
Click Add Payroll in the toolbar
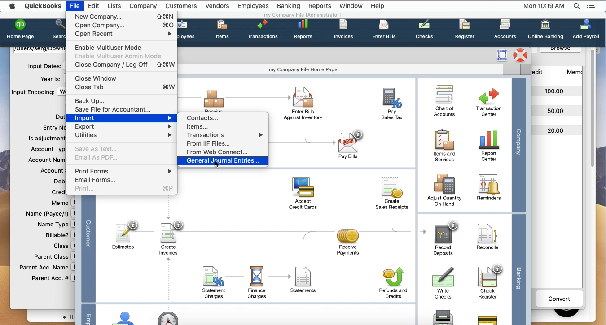586,29
